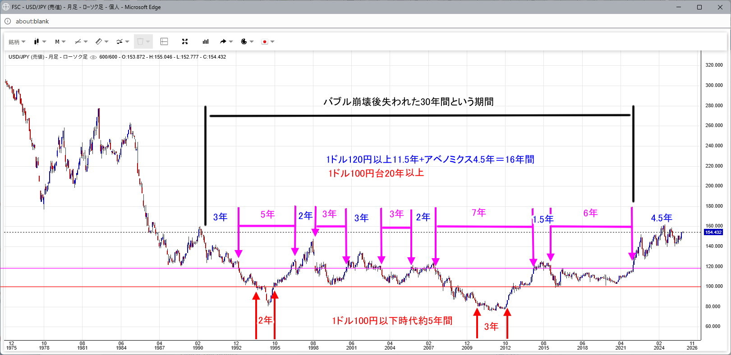Click the USD/JPY (売値) chart title
Viewport: 731px width, 355px height.
coord(26,57)
